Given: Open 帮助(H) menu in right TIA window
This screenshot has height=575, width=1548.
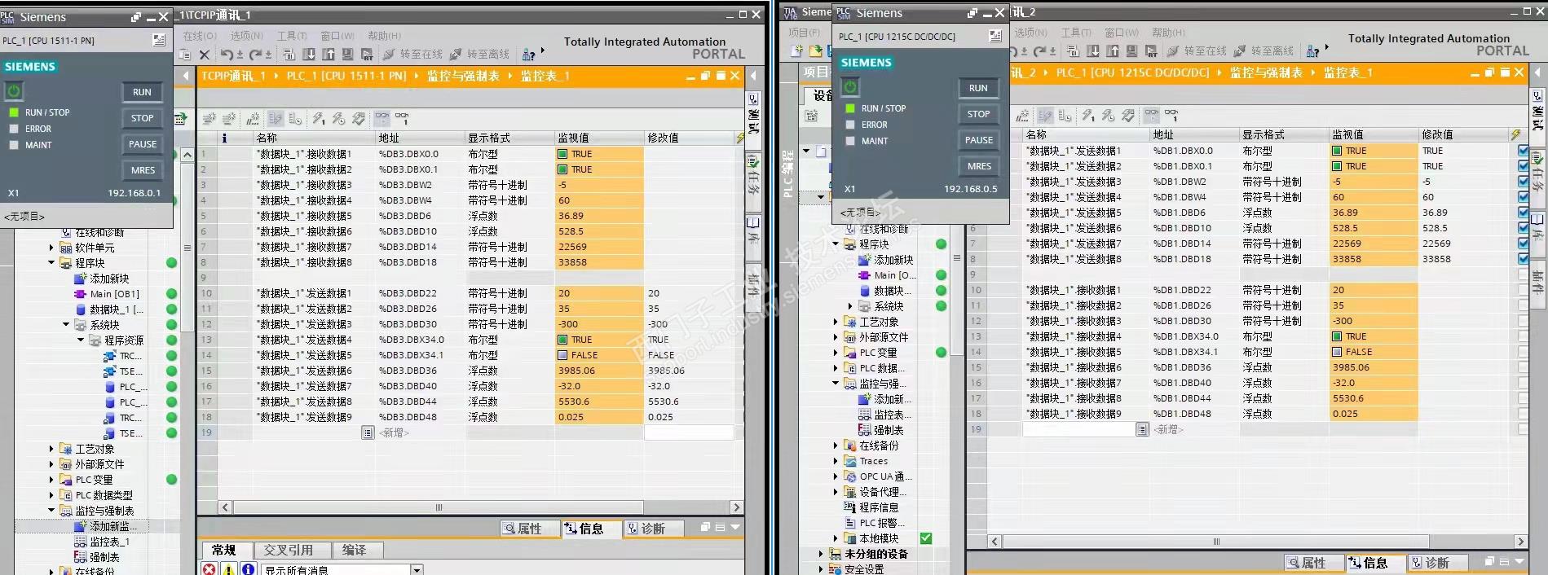Looking at the screenshot, I should click(1168, 33).
